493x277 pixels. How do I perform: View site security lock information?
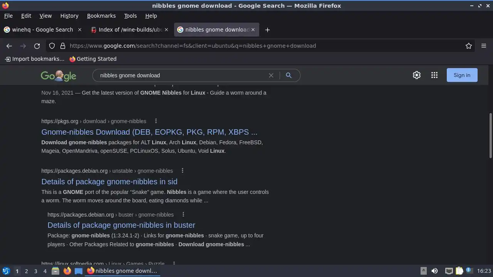[x=63, y=46]
